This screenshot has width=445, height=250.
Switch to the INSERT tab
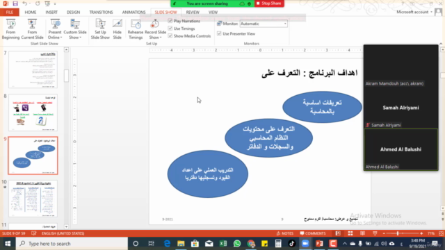pyautogui.click(x=51, y=12)
